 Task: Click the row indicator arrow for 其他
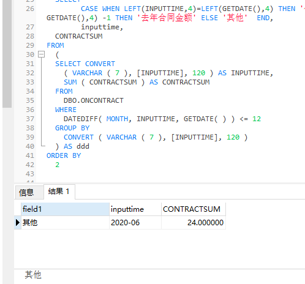coord(18,222)
